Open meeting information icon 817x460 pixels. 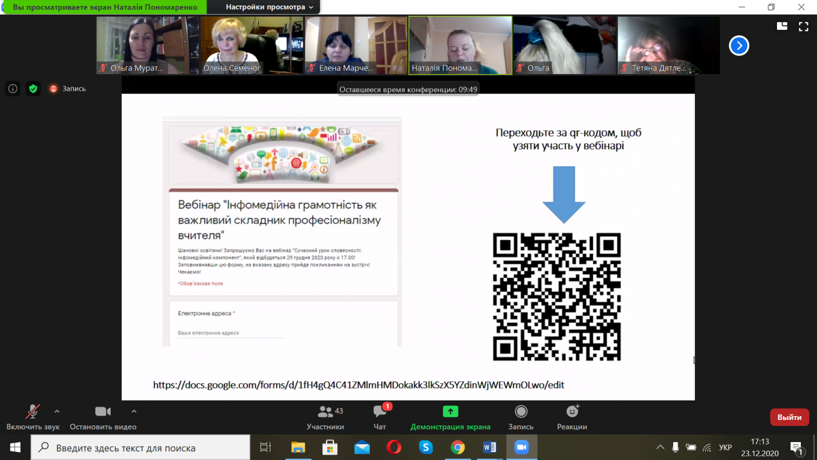pyautogui.click(x=13, y=89)
